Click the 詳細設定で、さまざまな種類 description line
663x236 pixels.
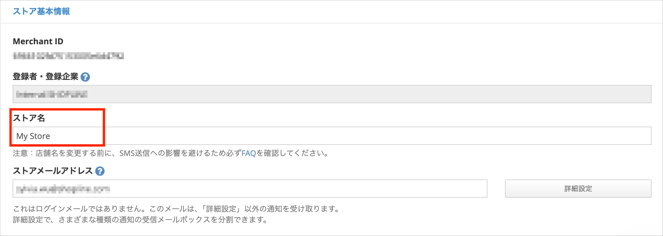click(x=140, y=220)
